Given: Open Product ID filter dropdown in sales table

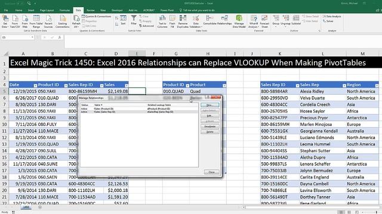Looking at the screenshot, I should [66, 86].
